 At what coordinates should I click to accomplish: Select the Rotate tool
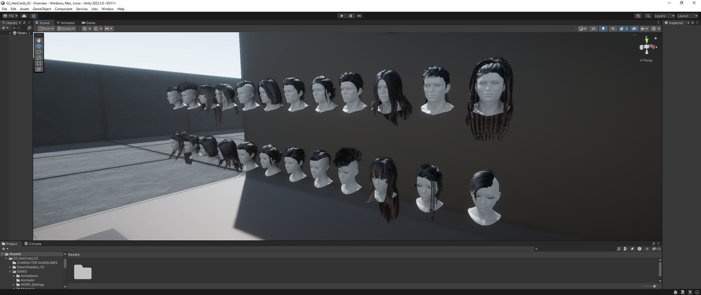pyautogui.click(x=39, y=51)
